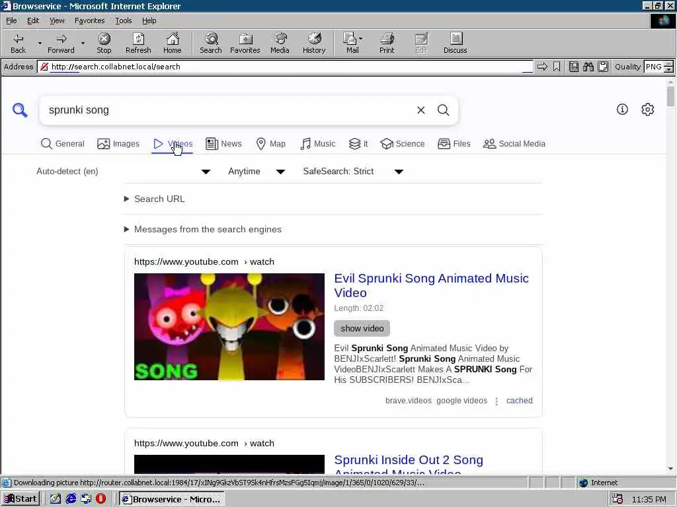Viewport: 677px width, 507px height.
Task: Switch to the Social Media tab
Action: click(x=514, y=143)
